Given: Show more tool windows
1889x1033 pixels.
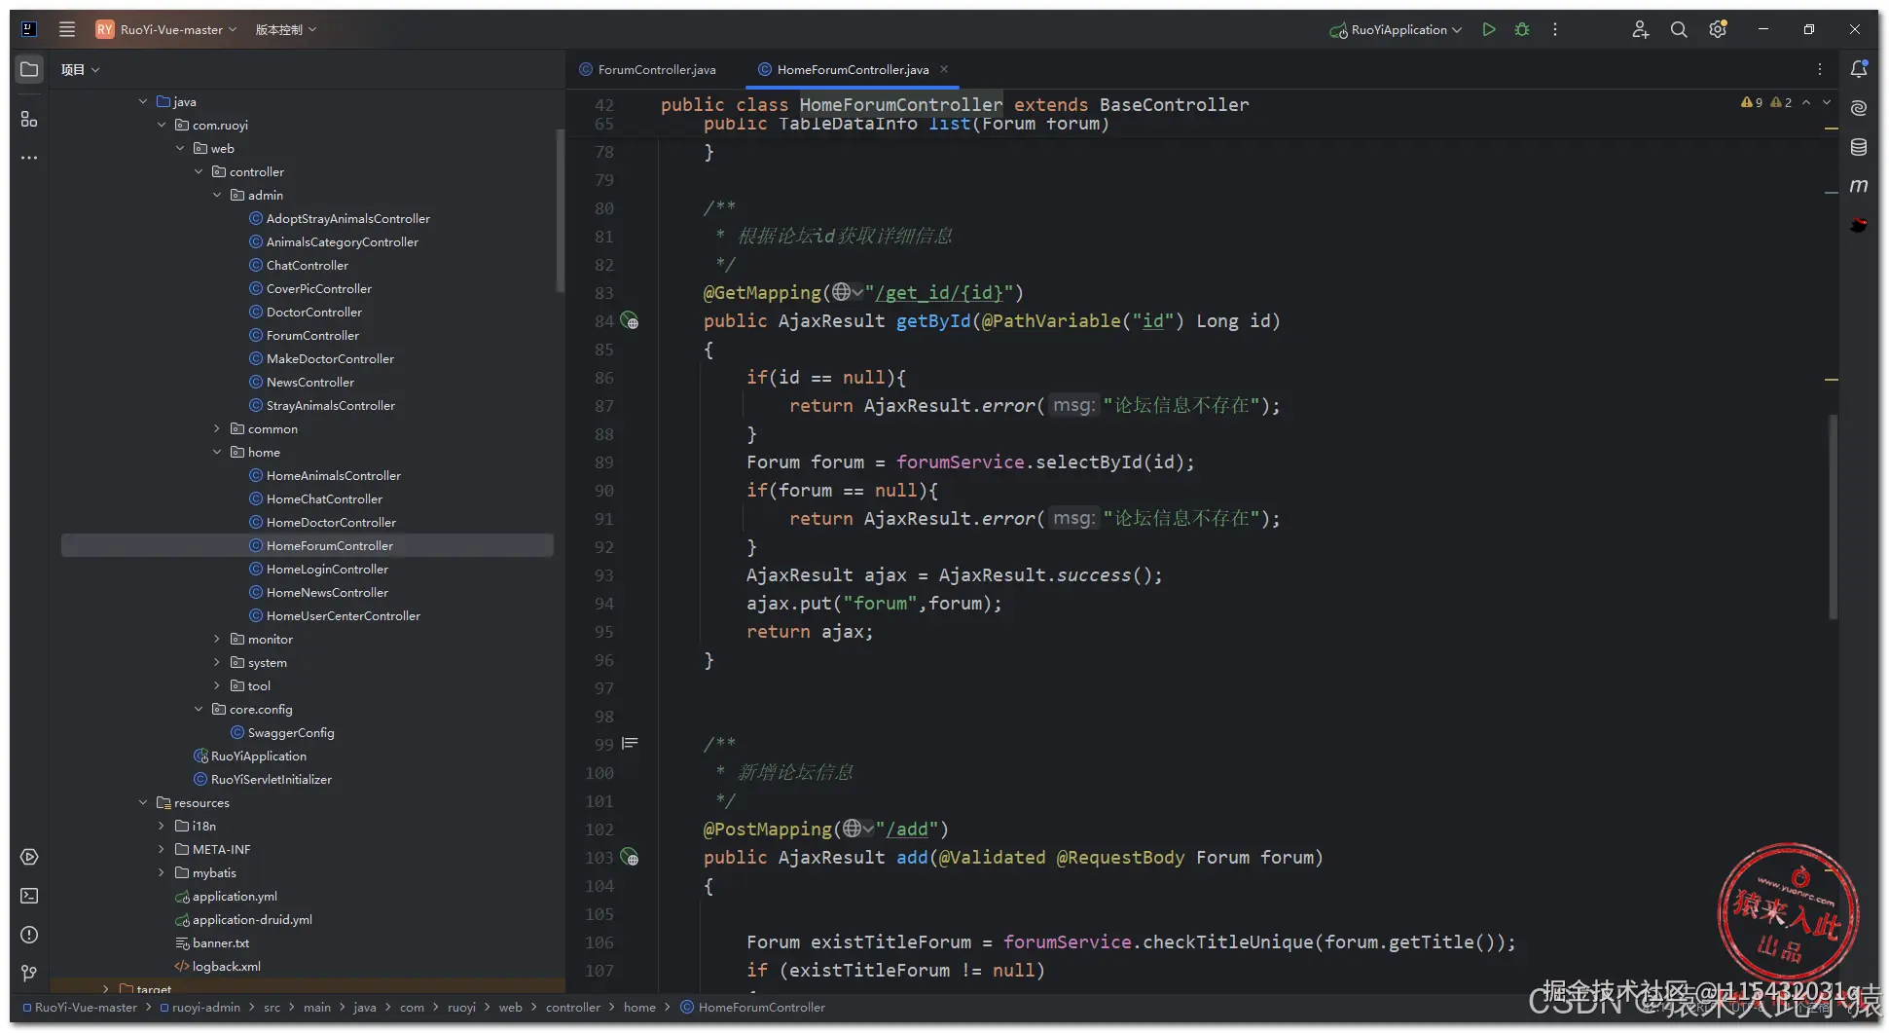Looking at the screenshot, I should click(x=29, y=158).
